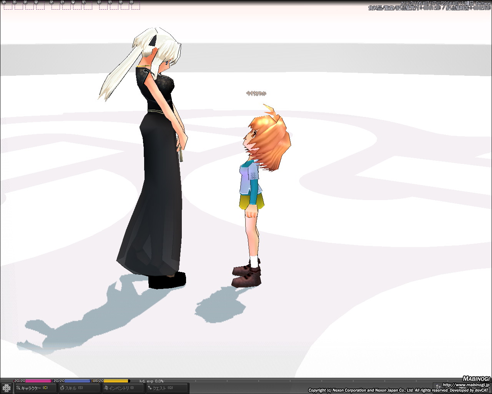Open the スキル (S) window
The image size is (492, 394).
coord(79,388)
